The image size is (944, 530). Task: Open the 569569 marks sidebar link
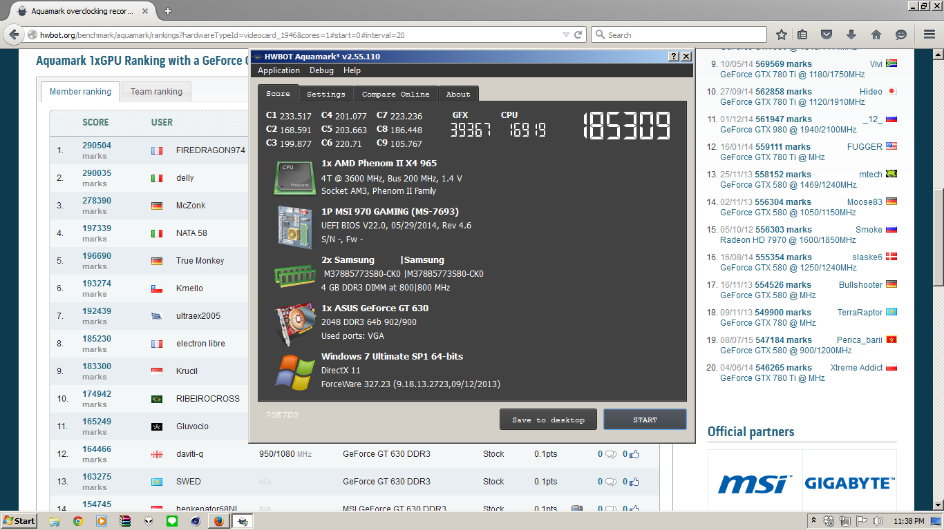784,63
